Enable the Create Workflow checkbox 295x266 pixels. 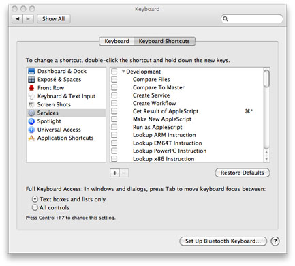click(114, 103)
